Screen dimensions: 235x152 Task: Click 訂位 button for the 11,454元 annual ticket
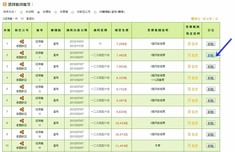pos(211,146)
